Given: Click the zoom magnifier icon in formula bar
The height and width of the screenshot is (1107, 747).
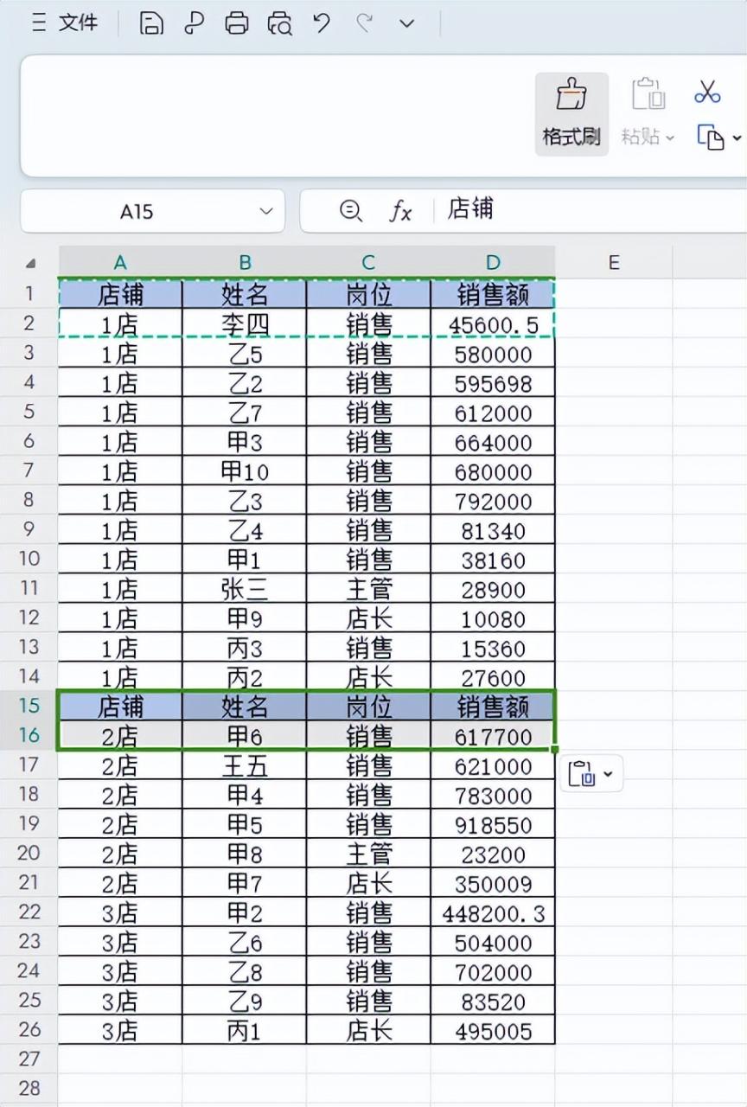Looking at the screenshot, I should pos(350,210).
